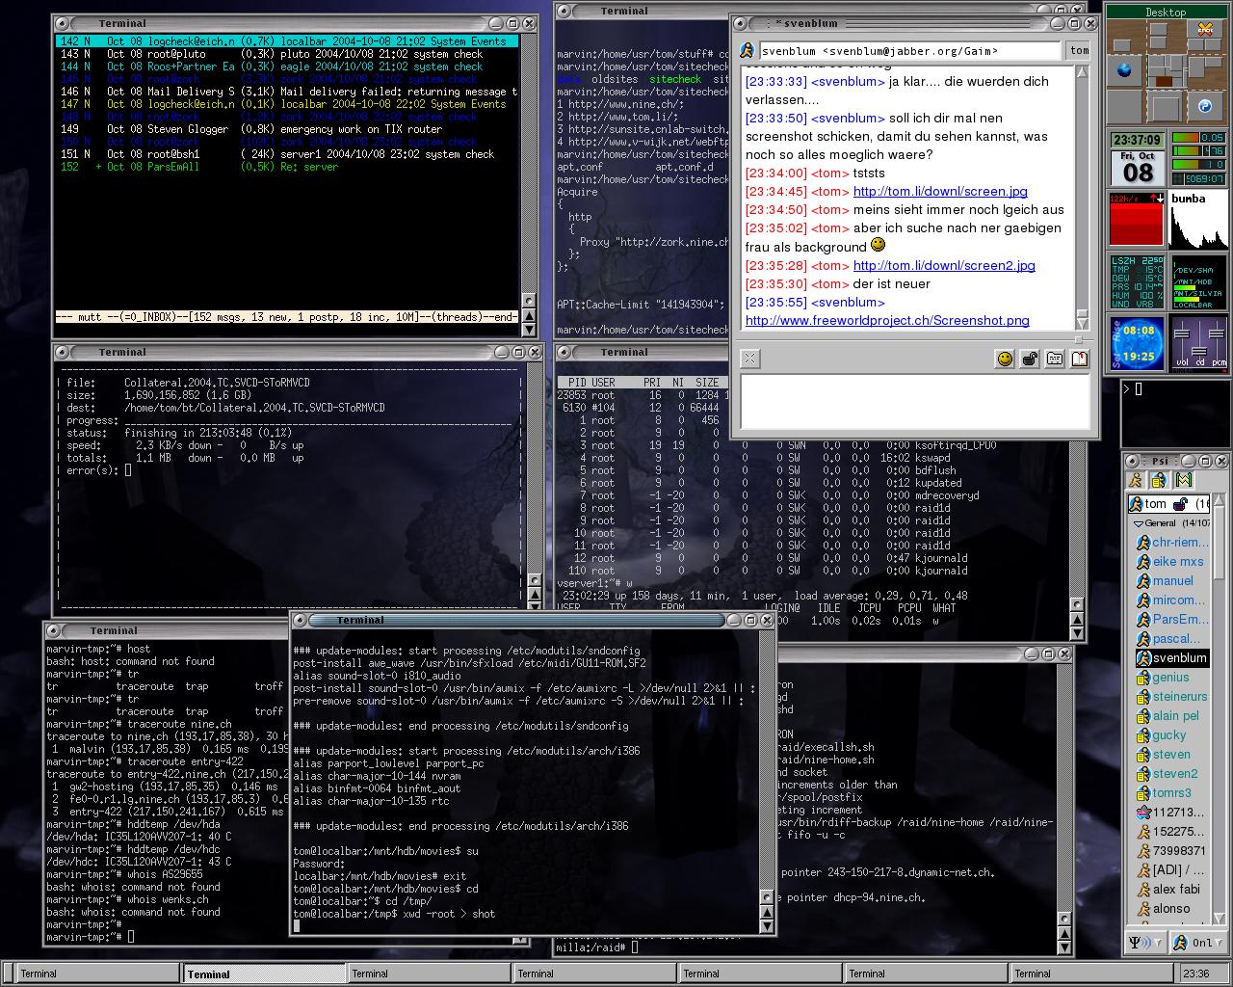Toggle show offline contacts in Psi toolbar
This screenshot has height=987, width=1233.
click(x=1137, y=480)
